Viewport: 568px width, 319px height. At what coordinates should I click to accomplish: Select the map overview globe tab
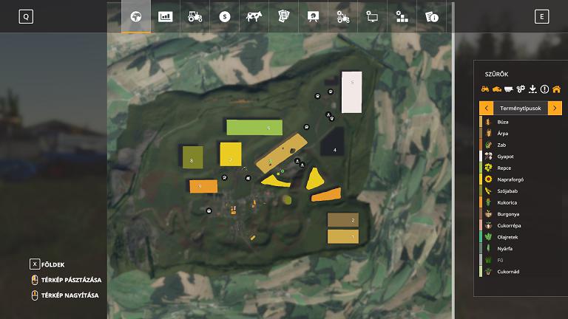[135, 16]
